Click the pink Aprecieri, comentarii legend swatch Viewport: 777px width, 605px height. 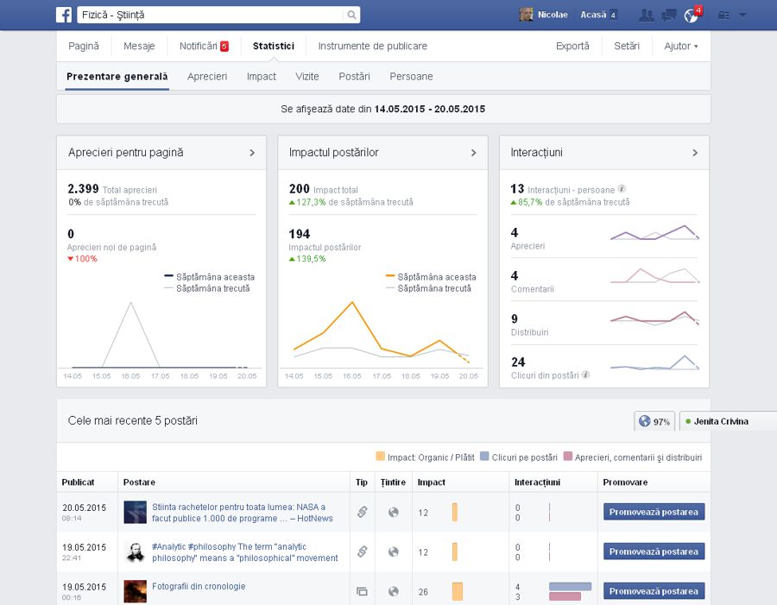click(x=568, y=457)
